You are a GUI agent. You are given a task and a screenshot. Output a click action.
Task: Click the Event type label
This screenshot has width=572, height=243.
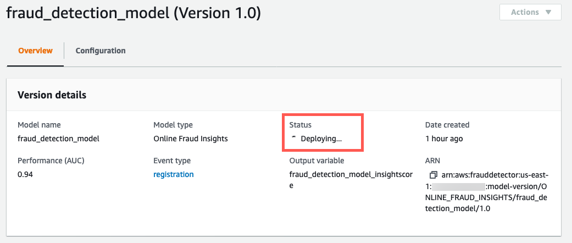[x=172, y=161]
